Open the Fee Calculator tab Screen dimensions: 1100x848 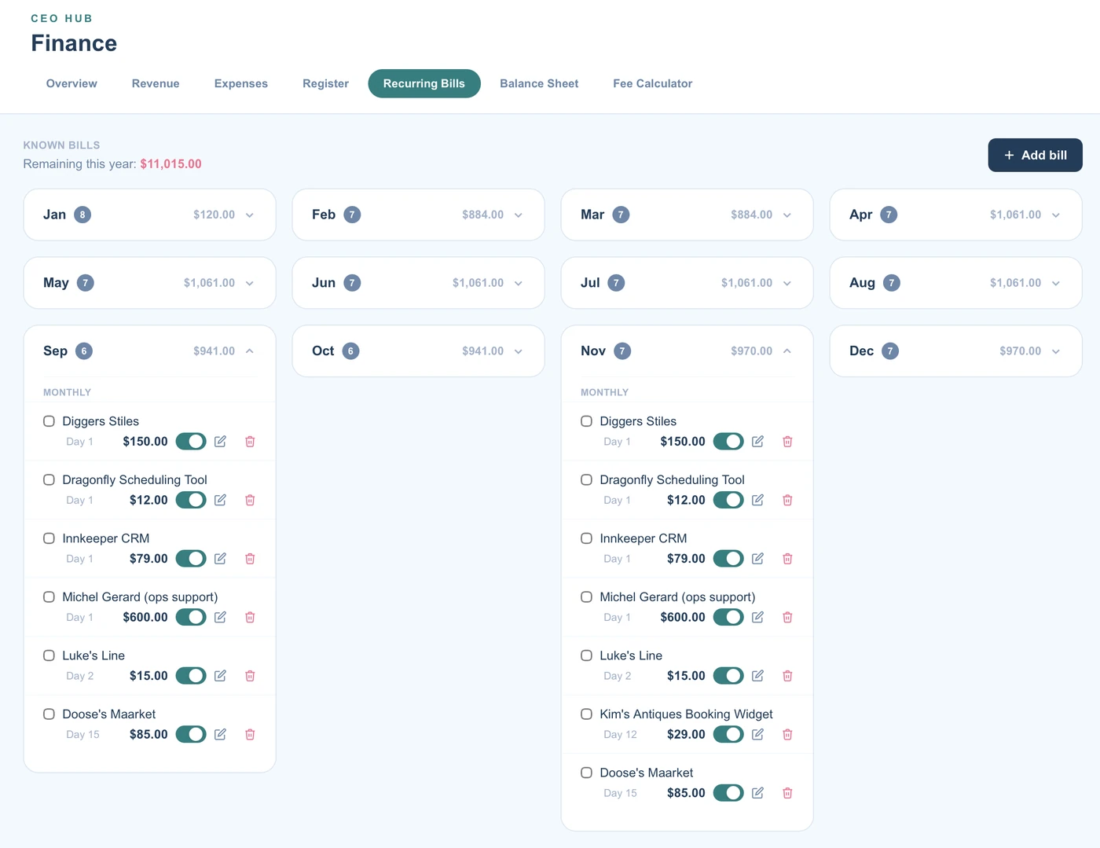click(653, 83)
